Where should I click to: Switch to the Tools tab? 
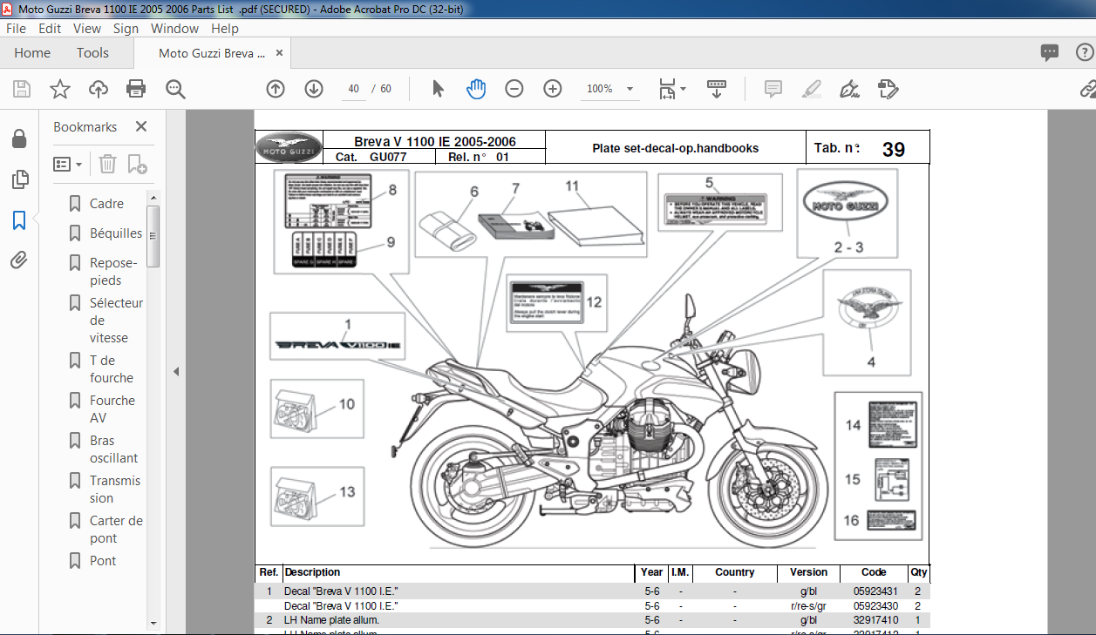(x=92, y=53)
